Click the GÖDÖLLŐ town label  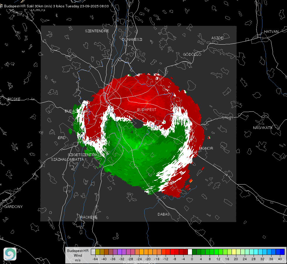coord(192,54)
